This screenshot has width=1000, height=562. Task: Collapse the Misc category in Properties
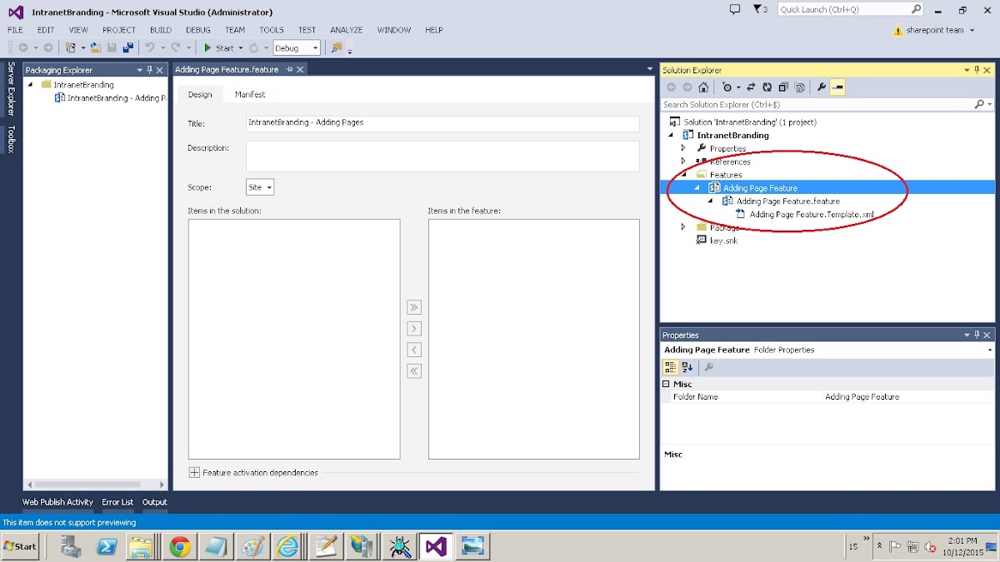point(666,384)
